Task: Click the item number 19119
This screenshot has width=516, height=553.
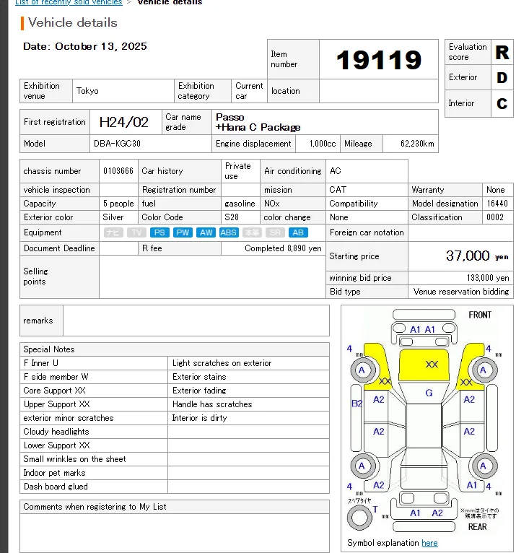Action: 379,60
